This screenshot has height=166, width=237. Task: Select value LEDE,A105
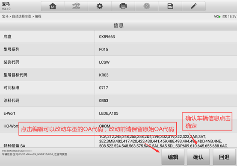[x=109, y=113]
